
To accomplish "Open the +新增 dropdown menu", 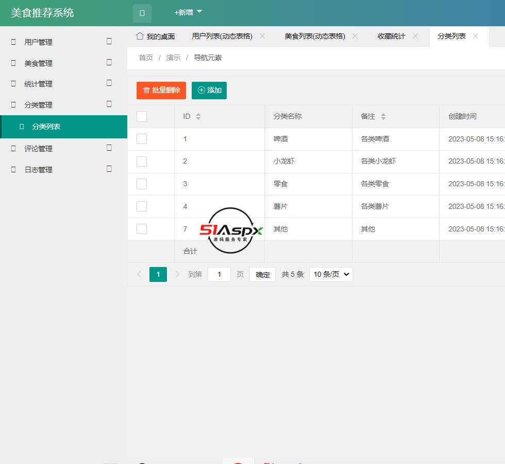I will tap(183, 12).
